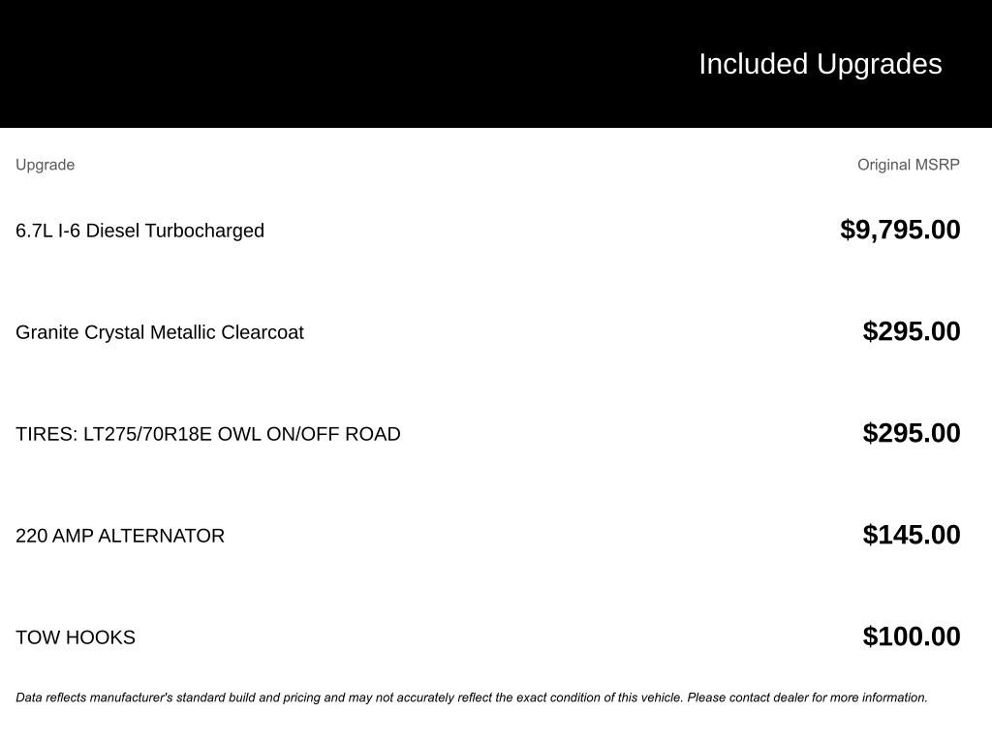Select the 220 AMP ALTERNATOR upgrade
This screenshot has width=992, height=744.
click(x=120, y=536)
